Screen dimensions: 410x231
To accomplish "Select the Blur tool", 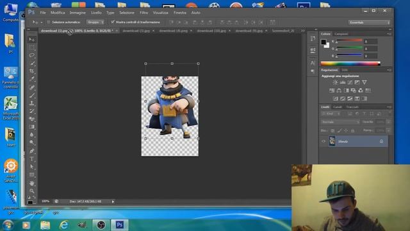I will 32,135.
